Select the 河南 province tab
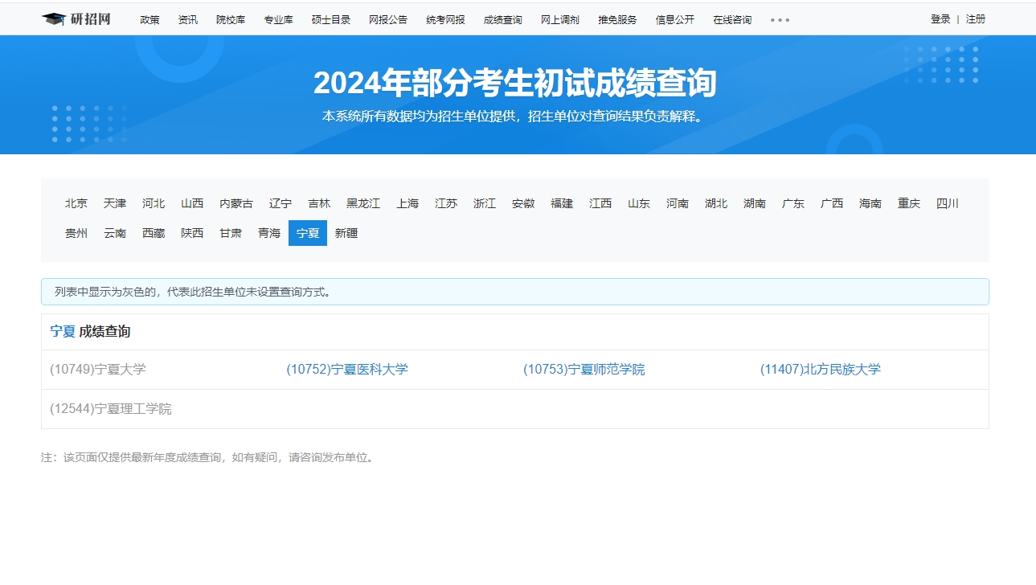 pos(678,203)
